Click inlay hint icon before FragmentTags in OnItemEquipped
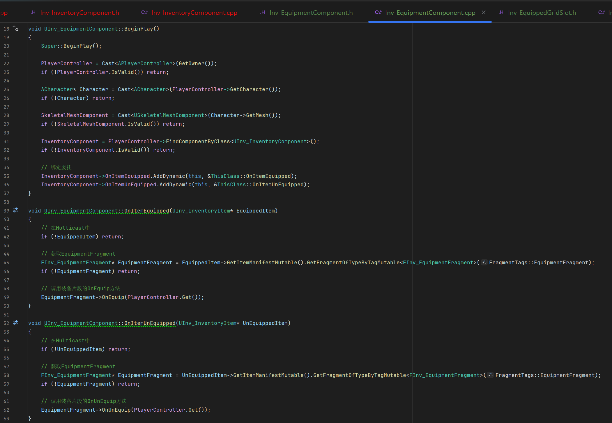 pos(484,263)
